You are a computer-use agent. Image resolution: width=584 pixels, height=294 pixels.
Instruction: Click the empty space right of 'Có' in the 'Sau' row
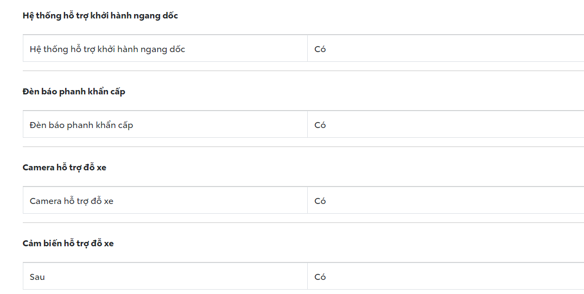[x=450, y=277]
